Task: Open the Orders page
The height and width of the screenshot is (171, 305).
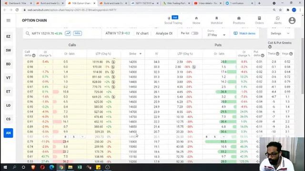Action: pos(259,20)
